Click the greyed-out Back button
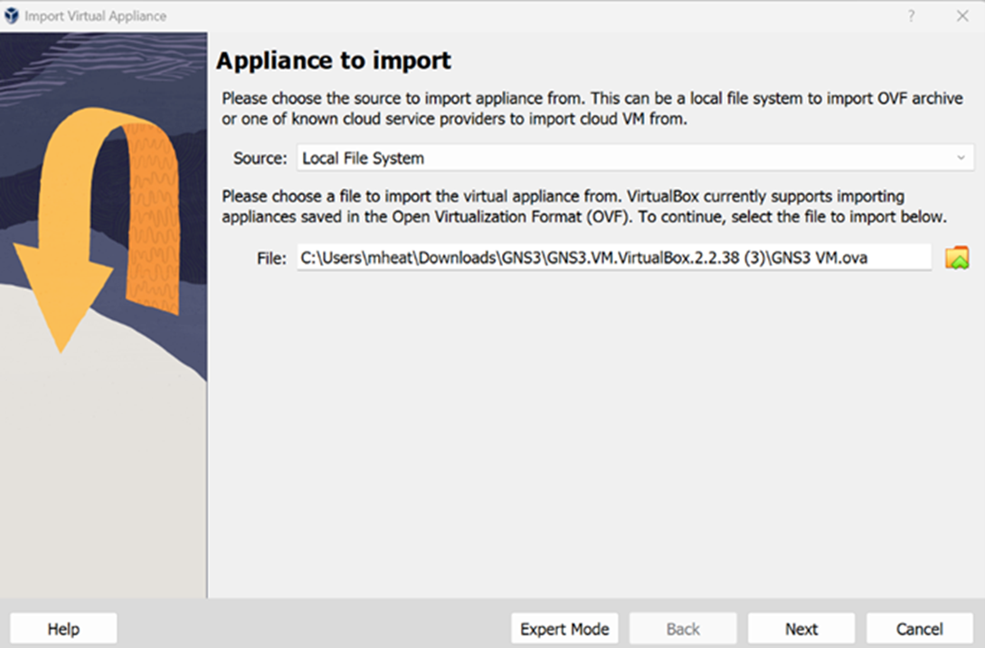985x648 pixels. point(683,628)
